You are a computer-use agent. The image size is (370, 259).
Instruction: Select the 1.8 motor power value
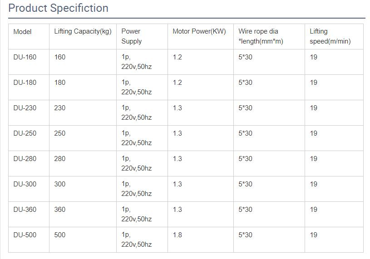click(178, 235)
